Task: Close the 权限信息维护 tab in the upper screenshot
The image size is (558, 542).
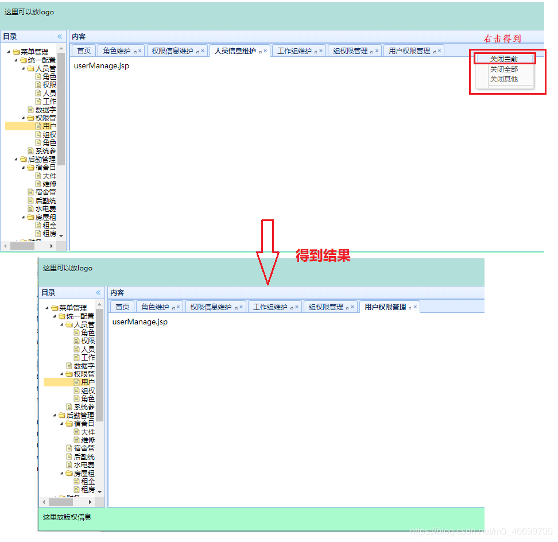Action: click(203, 51)
